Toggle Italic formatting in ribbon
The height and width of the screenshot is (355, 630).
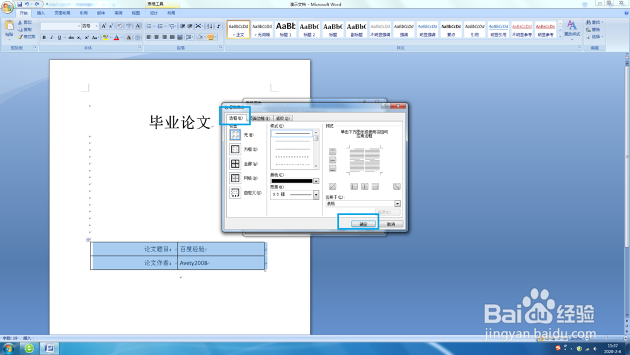pos(52,37)
